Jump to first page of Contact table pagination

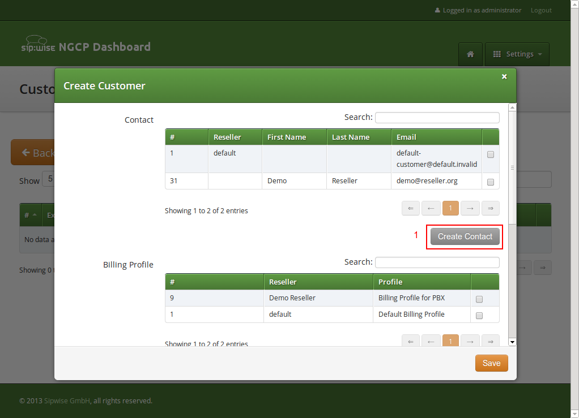410,208
